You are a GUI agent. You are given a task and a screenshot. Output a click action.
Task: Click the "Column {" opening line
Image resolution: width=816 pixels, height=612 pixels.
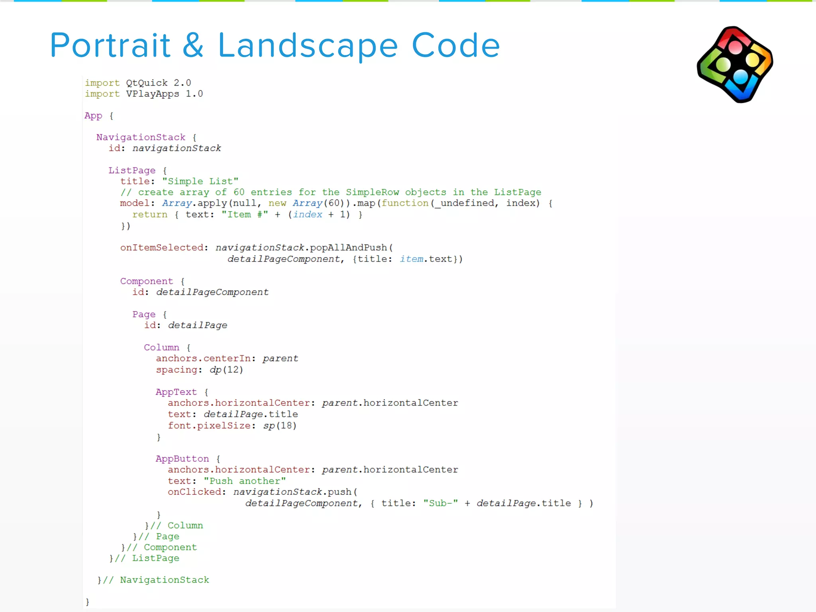click(168, 347)
